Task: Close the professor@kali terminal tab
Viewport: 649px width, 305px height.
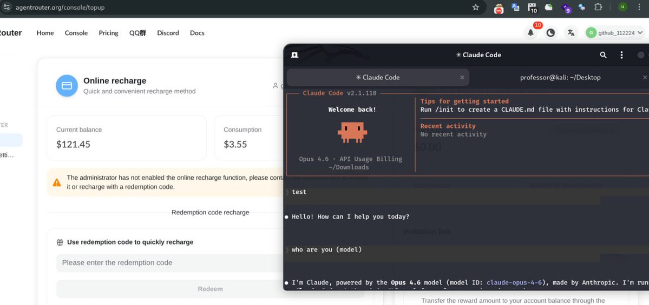Action: (x=645, y=77)
